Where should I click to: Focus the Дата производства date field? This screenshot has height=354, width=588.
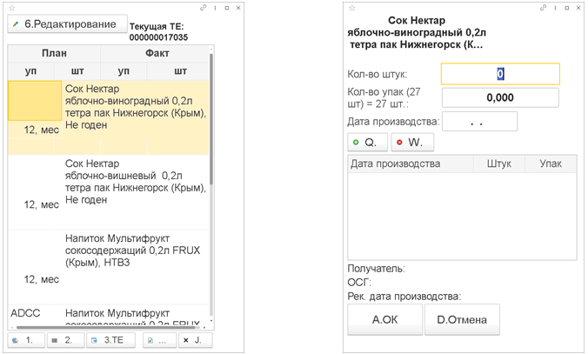tap(479, 122)
